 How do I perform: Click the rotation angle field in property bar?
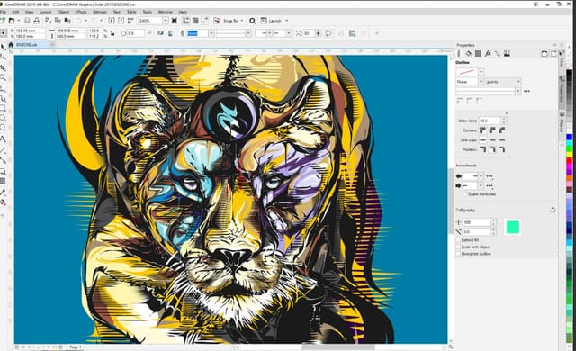tap(136, 33)
